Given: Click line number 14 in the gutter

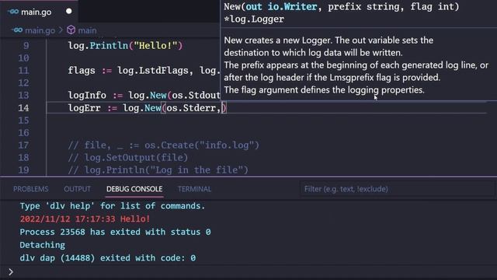Looking at the screenshot, I should coord(23,108).
